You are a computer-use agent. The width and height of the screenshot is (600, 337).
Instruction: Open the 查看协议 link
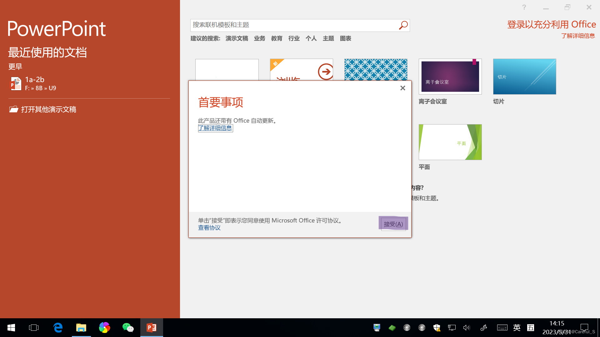209,228
